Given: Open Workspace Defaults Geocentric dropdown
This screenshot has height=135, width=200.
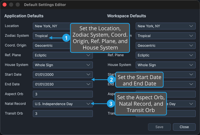Looking at the screenshot, I should click(165, 45).
